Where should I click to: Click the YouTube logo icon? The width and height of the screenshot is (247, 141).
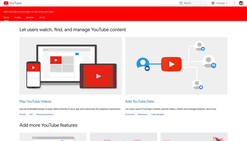click(6, 3)
